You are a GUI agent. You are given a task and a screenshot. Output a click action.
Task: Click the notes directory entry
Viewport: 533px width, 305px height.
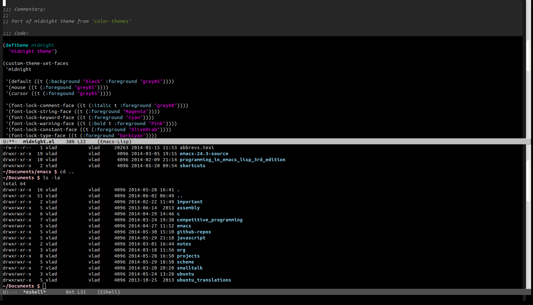click(x=184, y=244)
